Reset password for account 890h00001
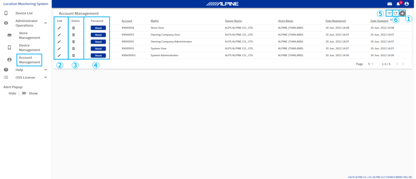 [x=98, y=55]
